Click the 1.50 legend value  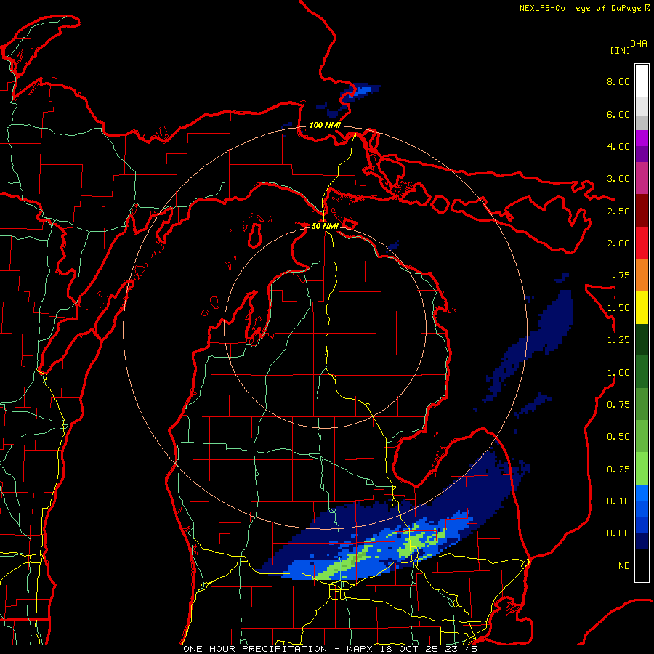[x=618, y=308]
